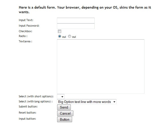Choose the second, unchecked oui radio button
Image resolution: width=165 pixels, height=126 pixels.
click(x=70, y=37)
